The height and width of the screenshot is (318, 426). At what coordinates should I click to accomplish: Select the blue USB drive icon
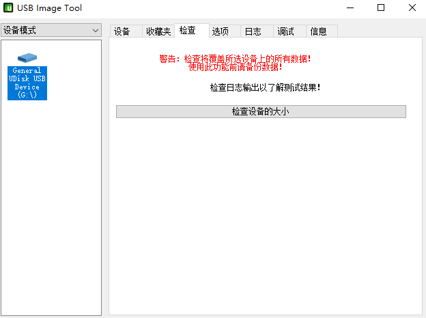tap(27, 57)
